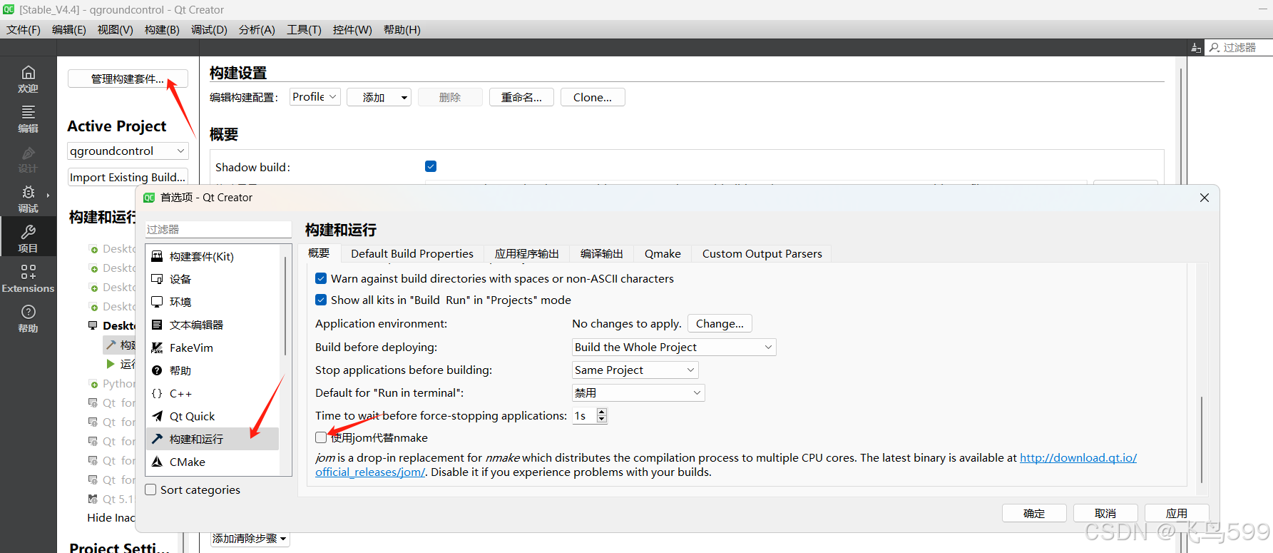This screenshot has width=1273, height=553.
Task: Open the File (文件) menu
Action: (x=24, y=29)
